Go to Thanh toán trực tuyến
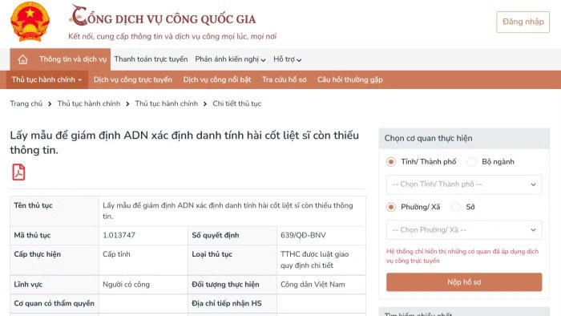561x316 pixels. coord(151,59)
